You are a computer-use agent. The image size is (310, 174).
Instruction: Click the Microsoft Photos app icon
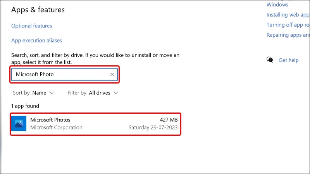(19, 123)
